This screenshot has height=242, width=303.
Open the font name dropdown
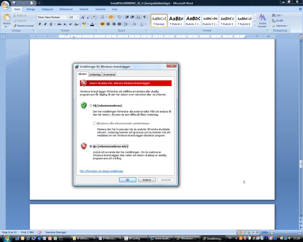(68, 18)
